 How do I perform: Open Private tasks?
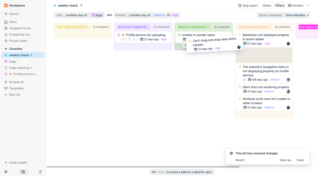click(x=18, y=41)
